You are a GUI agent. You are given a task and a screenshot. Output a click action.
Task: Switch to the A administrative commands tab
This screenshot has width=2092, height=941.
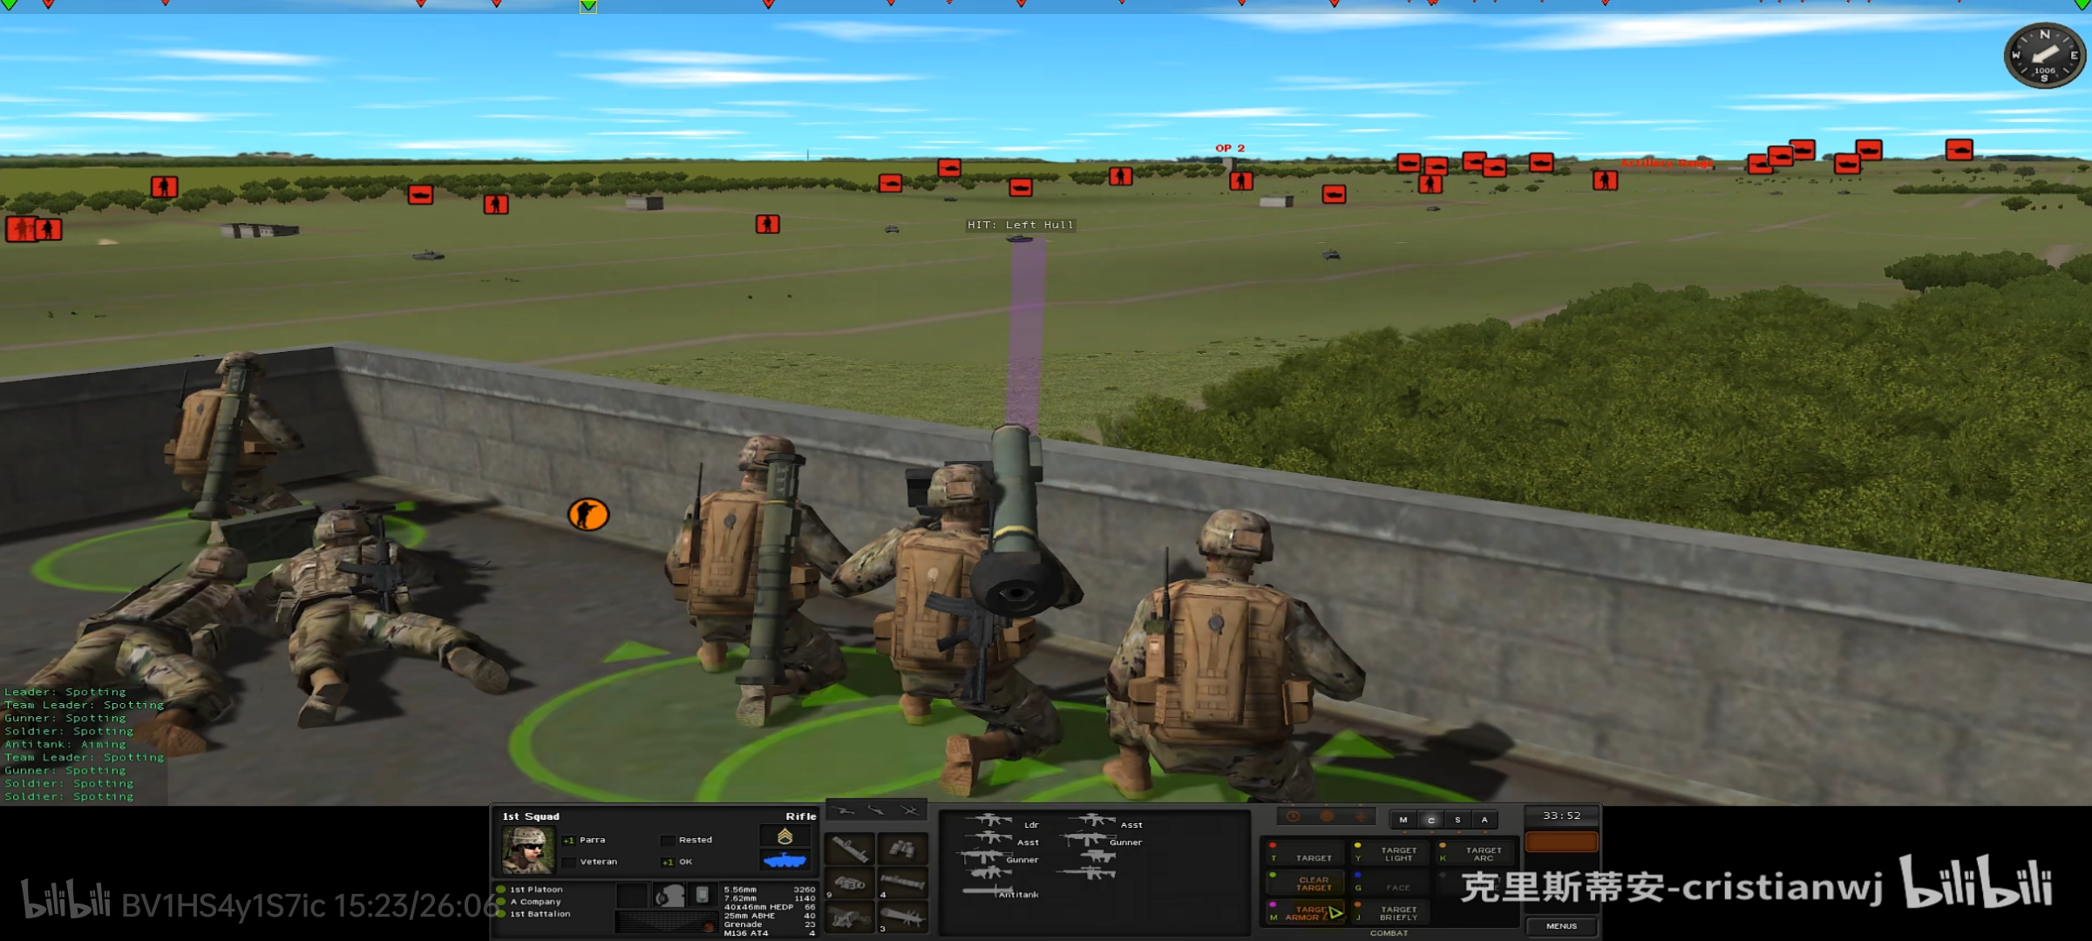pos(1484,820)
